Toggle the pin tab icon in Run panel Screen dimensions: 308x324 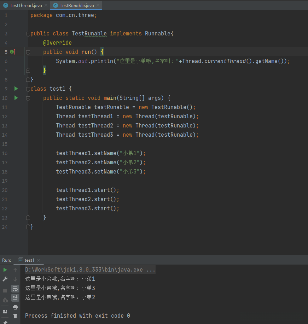coord(5,322)
